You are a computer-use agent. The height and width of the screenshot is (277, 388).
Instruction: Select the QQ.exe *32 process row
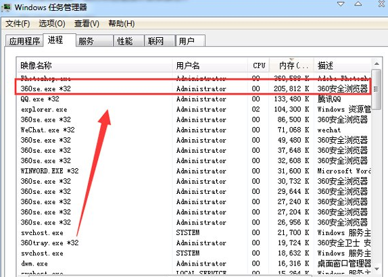coord(194,99)
